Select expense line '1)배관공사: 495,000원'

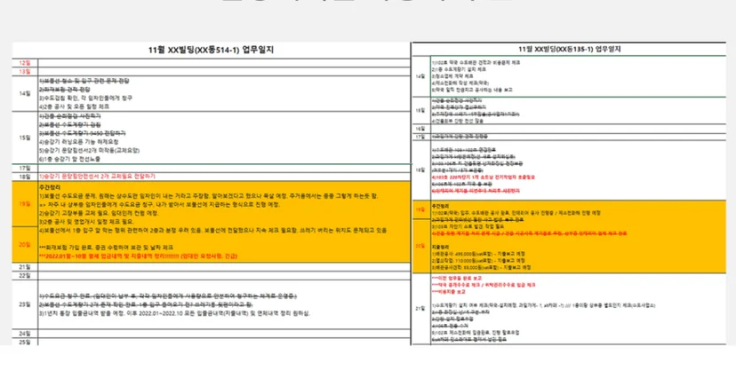tap(478, 254)
